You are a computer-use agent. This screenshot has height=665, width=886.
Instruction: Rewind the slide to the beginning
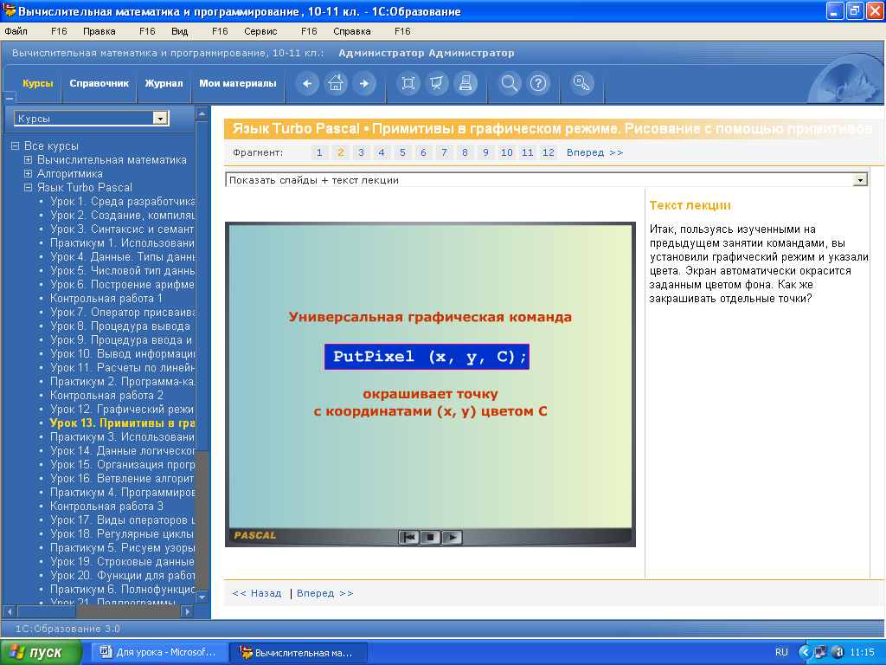(408, 537)
